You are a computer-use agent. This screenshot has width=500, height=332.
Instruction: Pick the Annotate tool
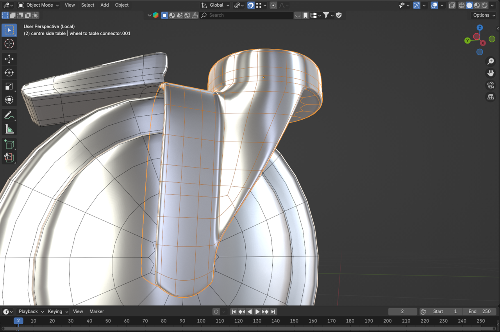(9, 115)
